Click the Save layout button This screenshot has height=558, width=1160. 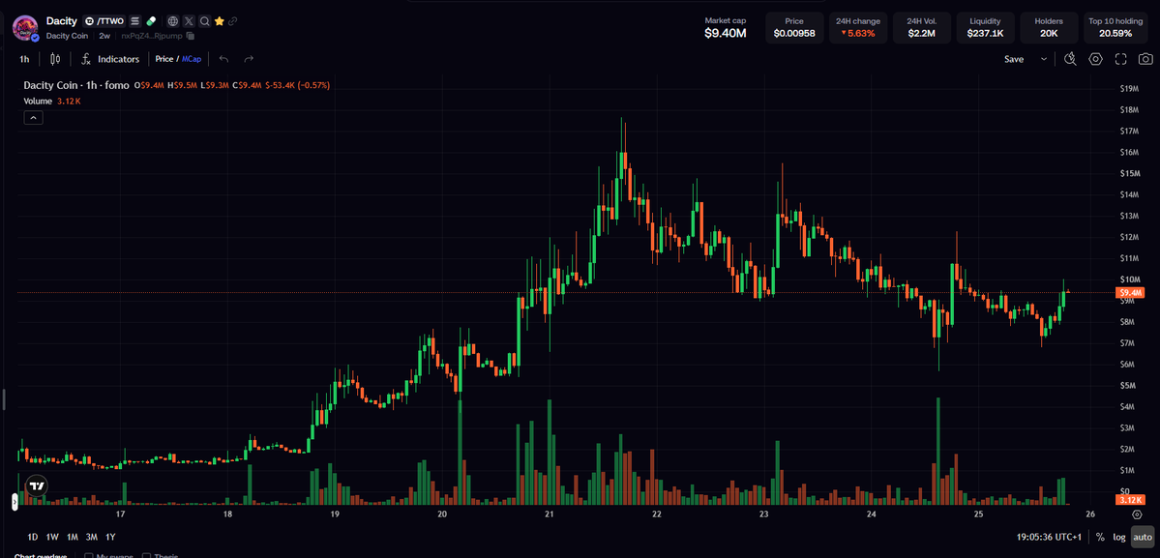point(1014,59)
